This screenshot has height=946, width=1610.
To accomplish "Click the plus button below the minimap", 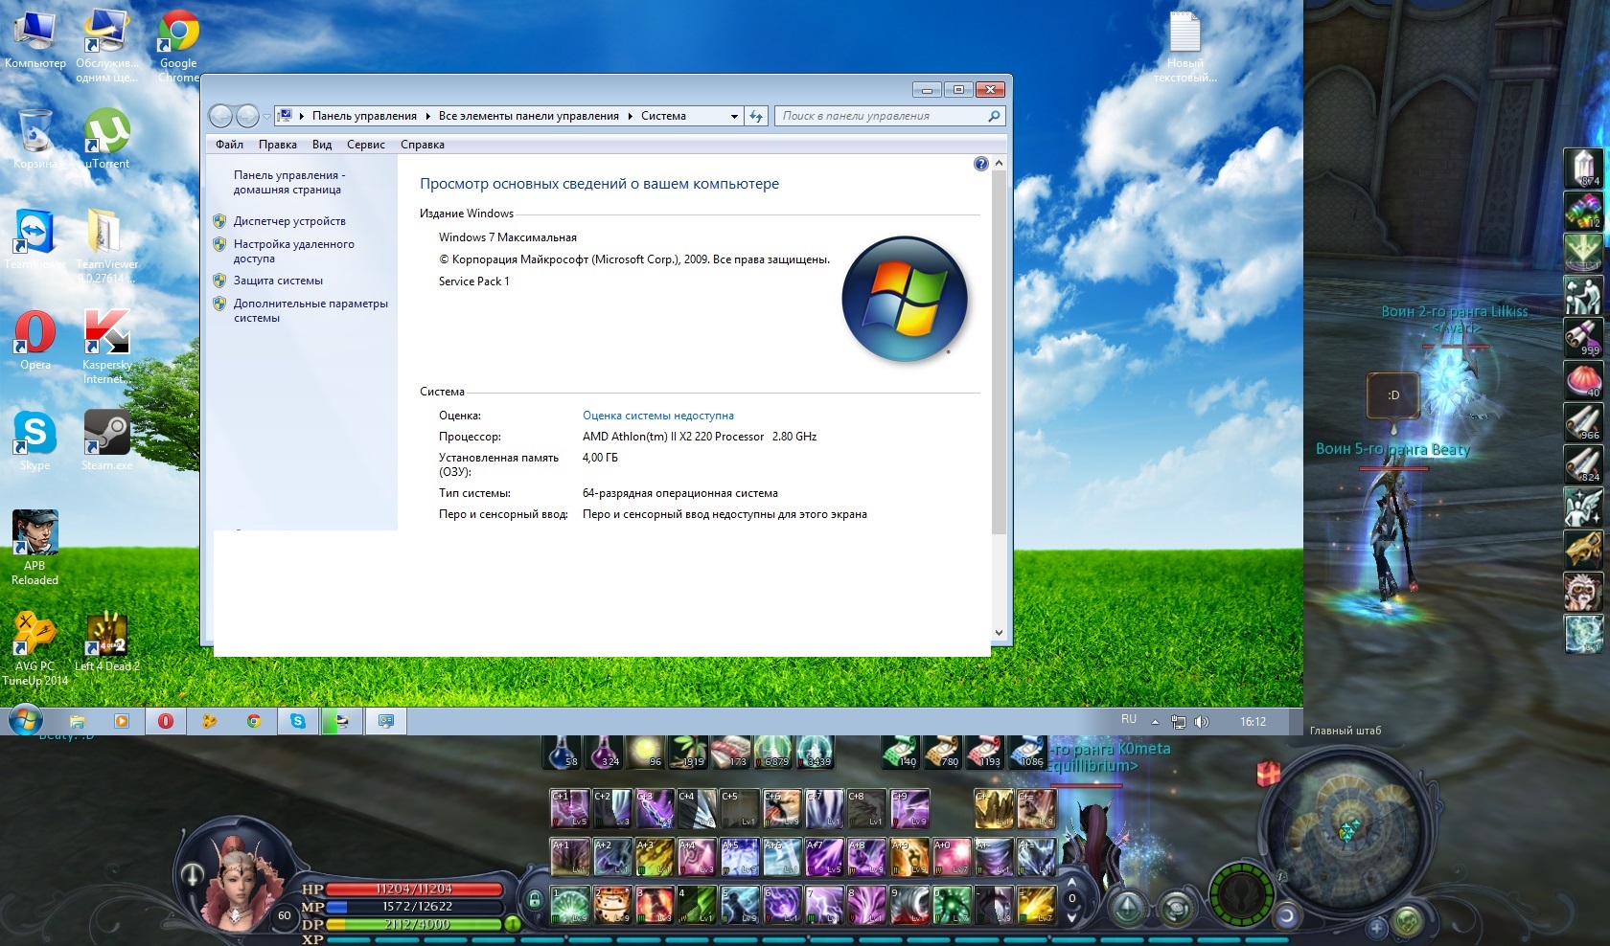I will [1377, 927].
